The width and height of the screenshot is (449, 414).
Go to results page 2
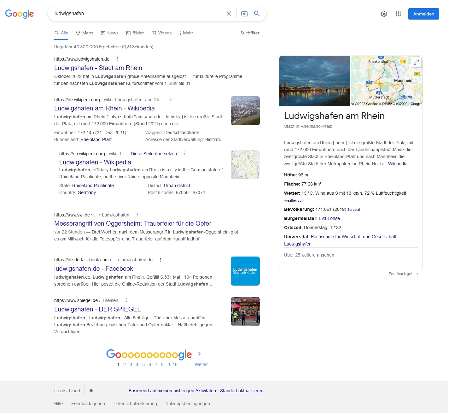(x=125, y=364)
